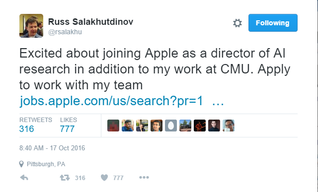Open the gear settings dropdown
The image size is (318, 192).
pos(238,23)
